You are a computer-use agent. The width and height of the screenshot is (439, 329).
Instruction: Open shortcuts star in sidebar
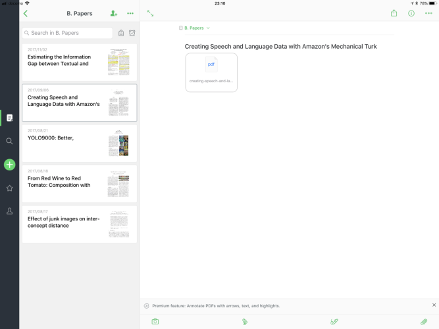9,188
